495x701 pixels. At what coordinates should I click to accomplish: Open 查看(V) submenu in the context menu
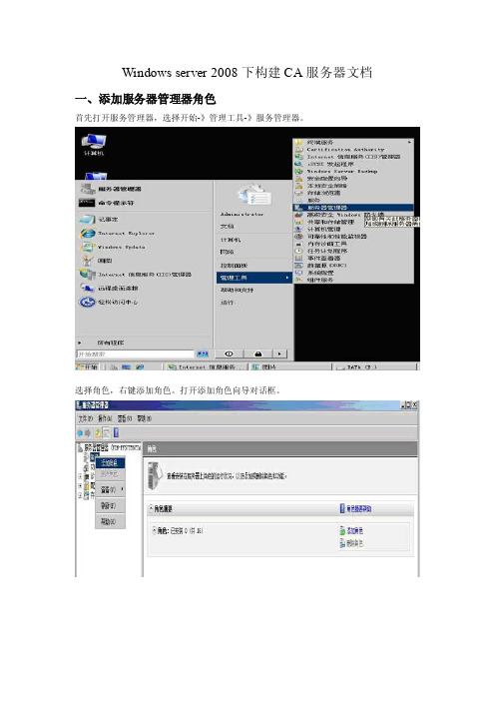111,489
